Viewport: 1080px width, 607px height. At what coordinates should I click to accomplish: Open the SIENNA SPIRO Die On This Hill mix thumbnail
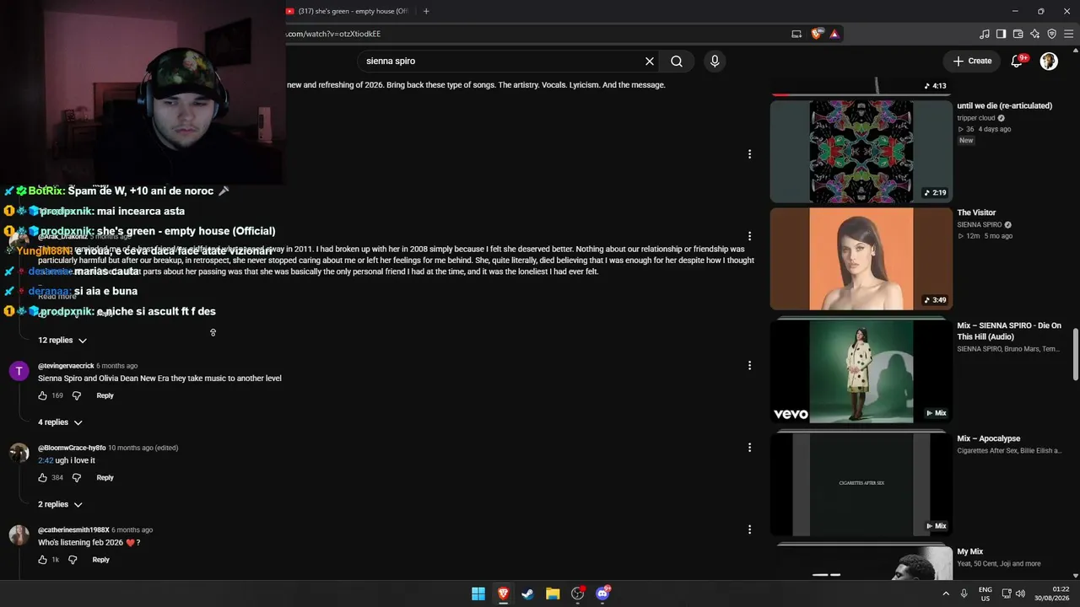(861, 372)
